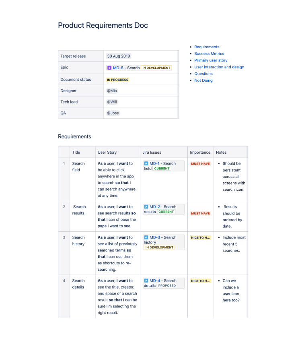Screen dimensions: 306x338
Task: Click the blue task check icon on MD-1
Action: pos(146,163)
